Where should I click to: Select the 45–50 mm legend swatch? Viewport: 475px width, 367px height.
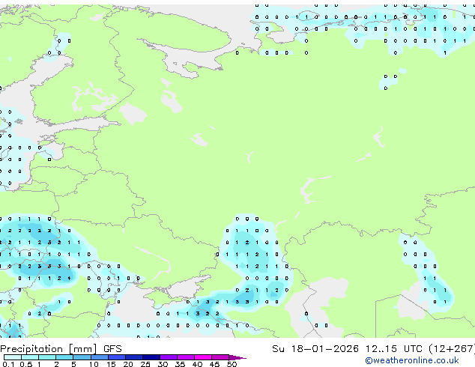coord(220,357)
